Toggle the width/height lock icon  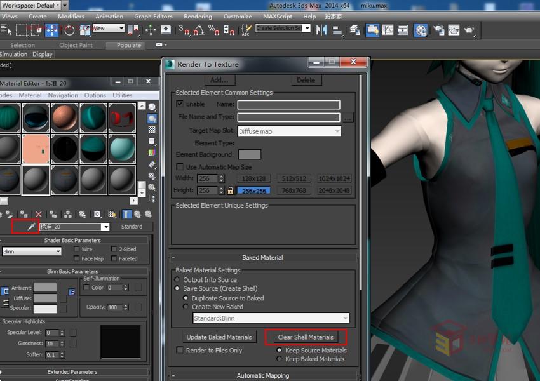click(231, 190)
